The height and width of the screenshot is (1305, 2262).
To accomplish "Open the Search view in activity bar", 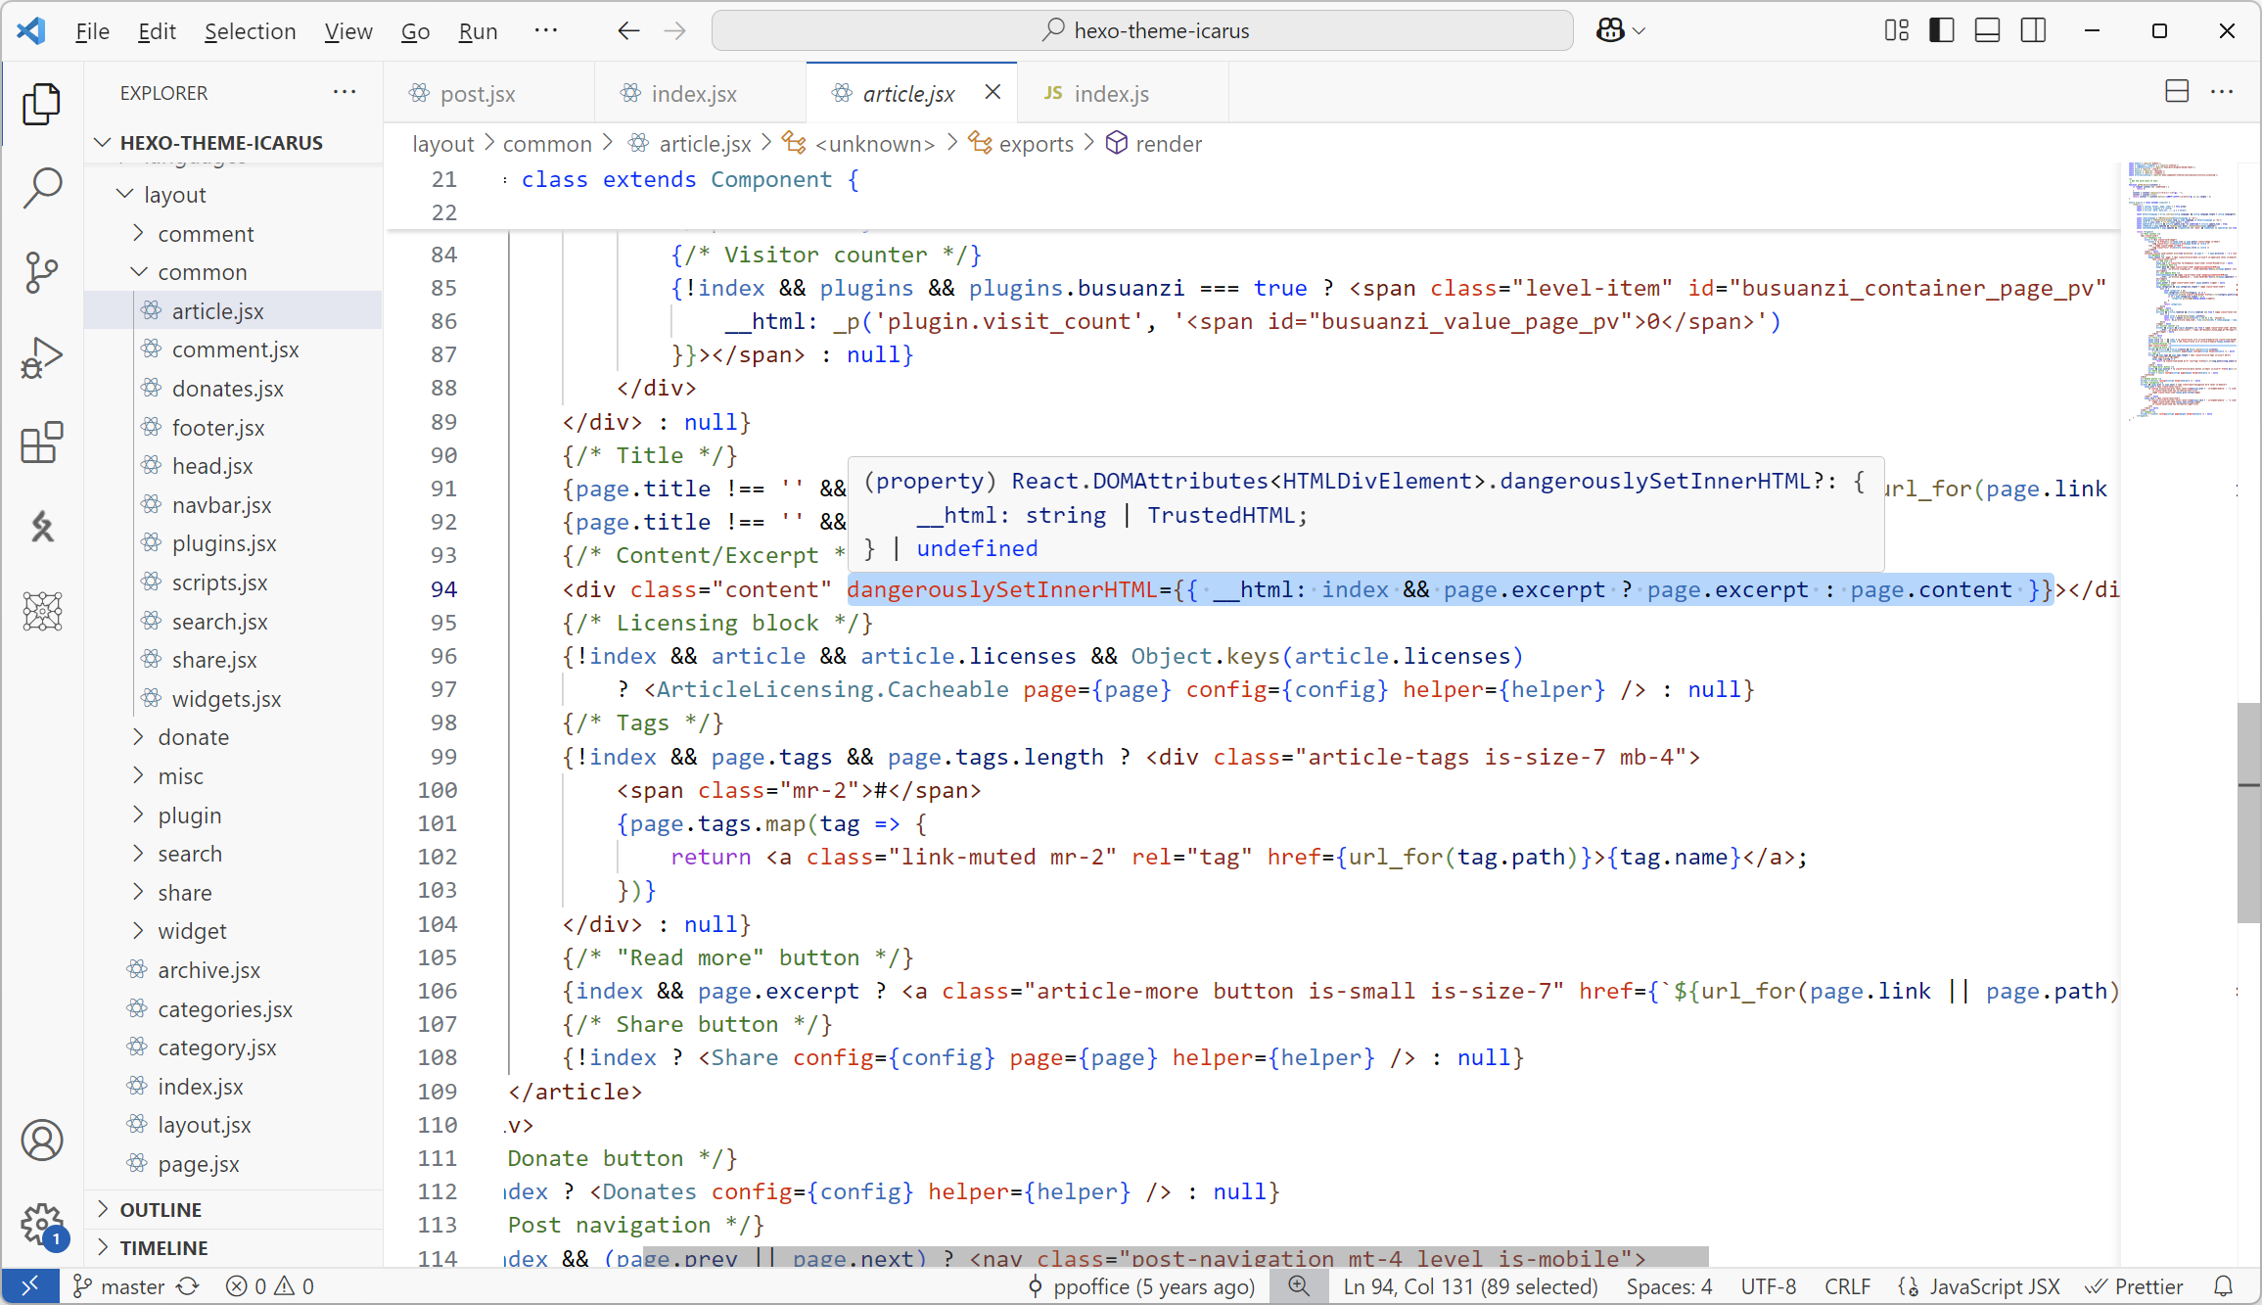I will (42, 187).
